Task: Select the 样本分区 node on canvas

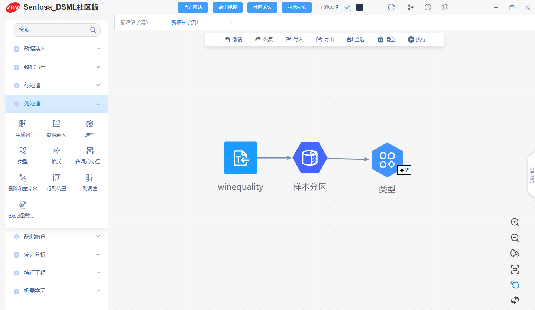Action: [309, 158]
